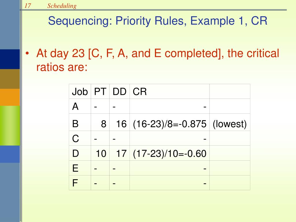Viewport: 296px width, 222px height.
Task: Click the brown color block in sidebar
Action: click(x=10, y=79)
